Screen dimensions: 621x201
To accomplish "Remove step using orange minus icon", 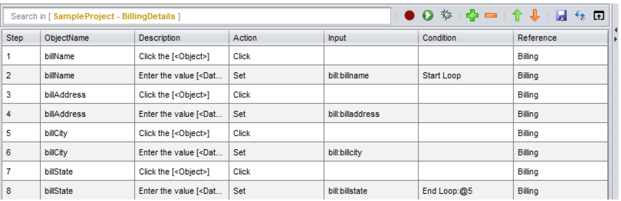I will click(491, 16).
